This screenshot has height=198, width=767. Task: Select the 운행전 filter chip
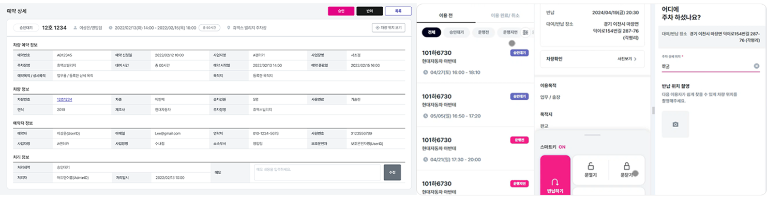click(482, 33)
